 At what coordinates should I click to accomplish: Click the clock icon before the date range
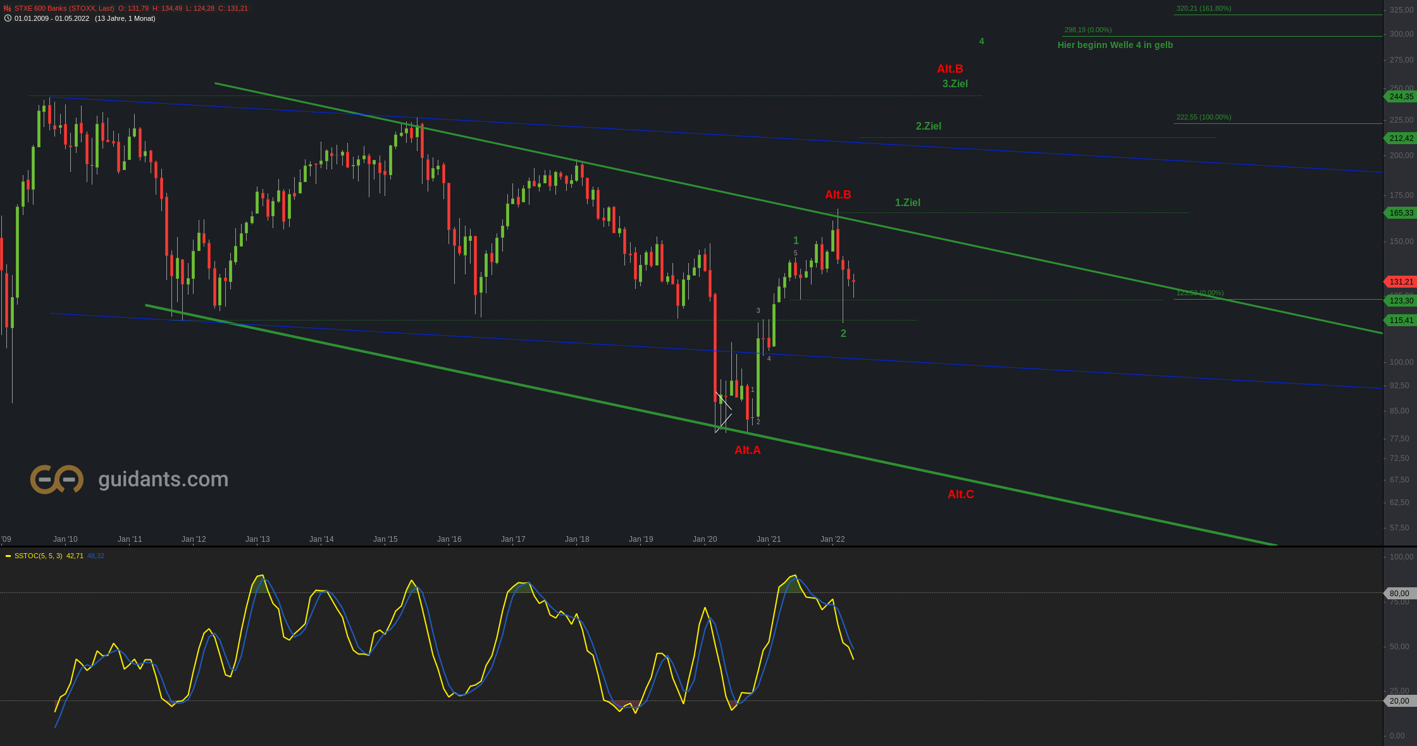click(8, 18)
